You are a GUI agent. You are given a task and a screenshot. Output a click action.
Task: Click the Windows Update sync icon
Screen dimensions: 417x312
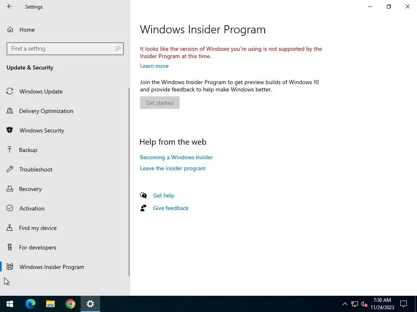tap(10, 91)
